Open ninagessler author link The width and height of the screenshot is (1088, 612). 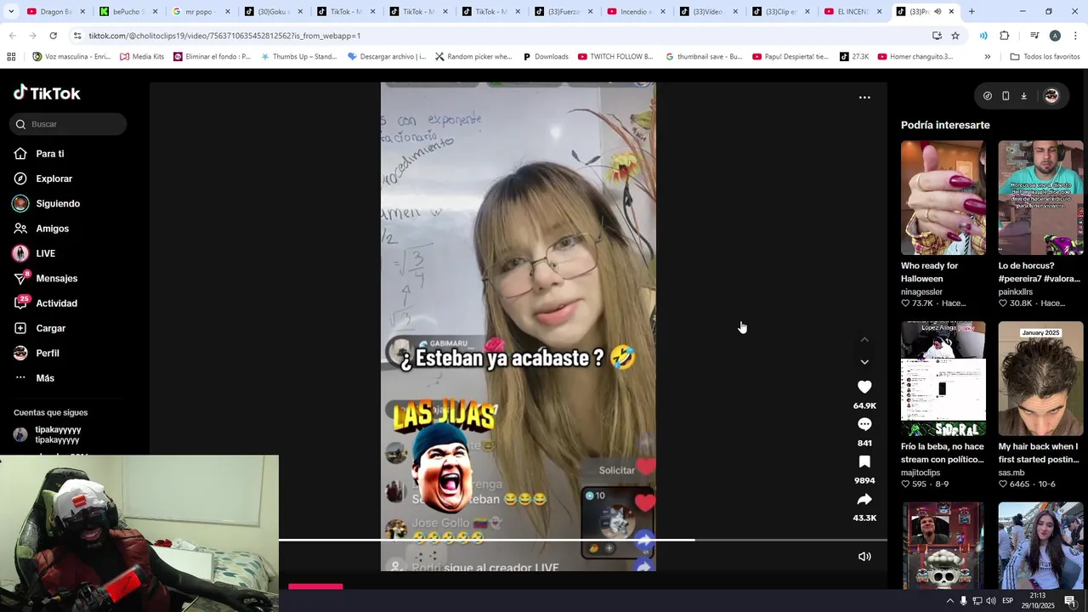tap(921, 292)
